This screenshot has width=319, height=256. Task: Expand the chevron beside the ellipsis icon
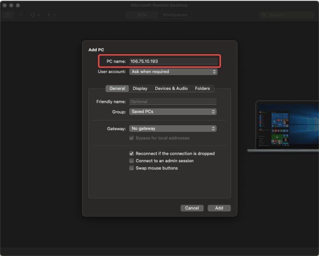[x=39, y=15]
